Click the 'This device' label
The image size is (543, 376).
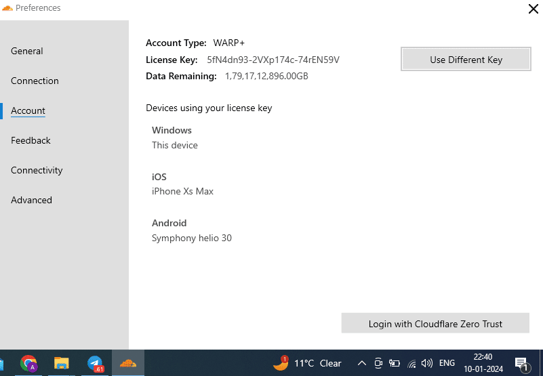click(x=174, y=145)
